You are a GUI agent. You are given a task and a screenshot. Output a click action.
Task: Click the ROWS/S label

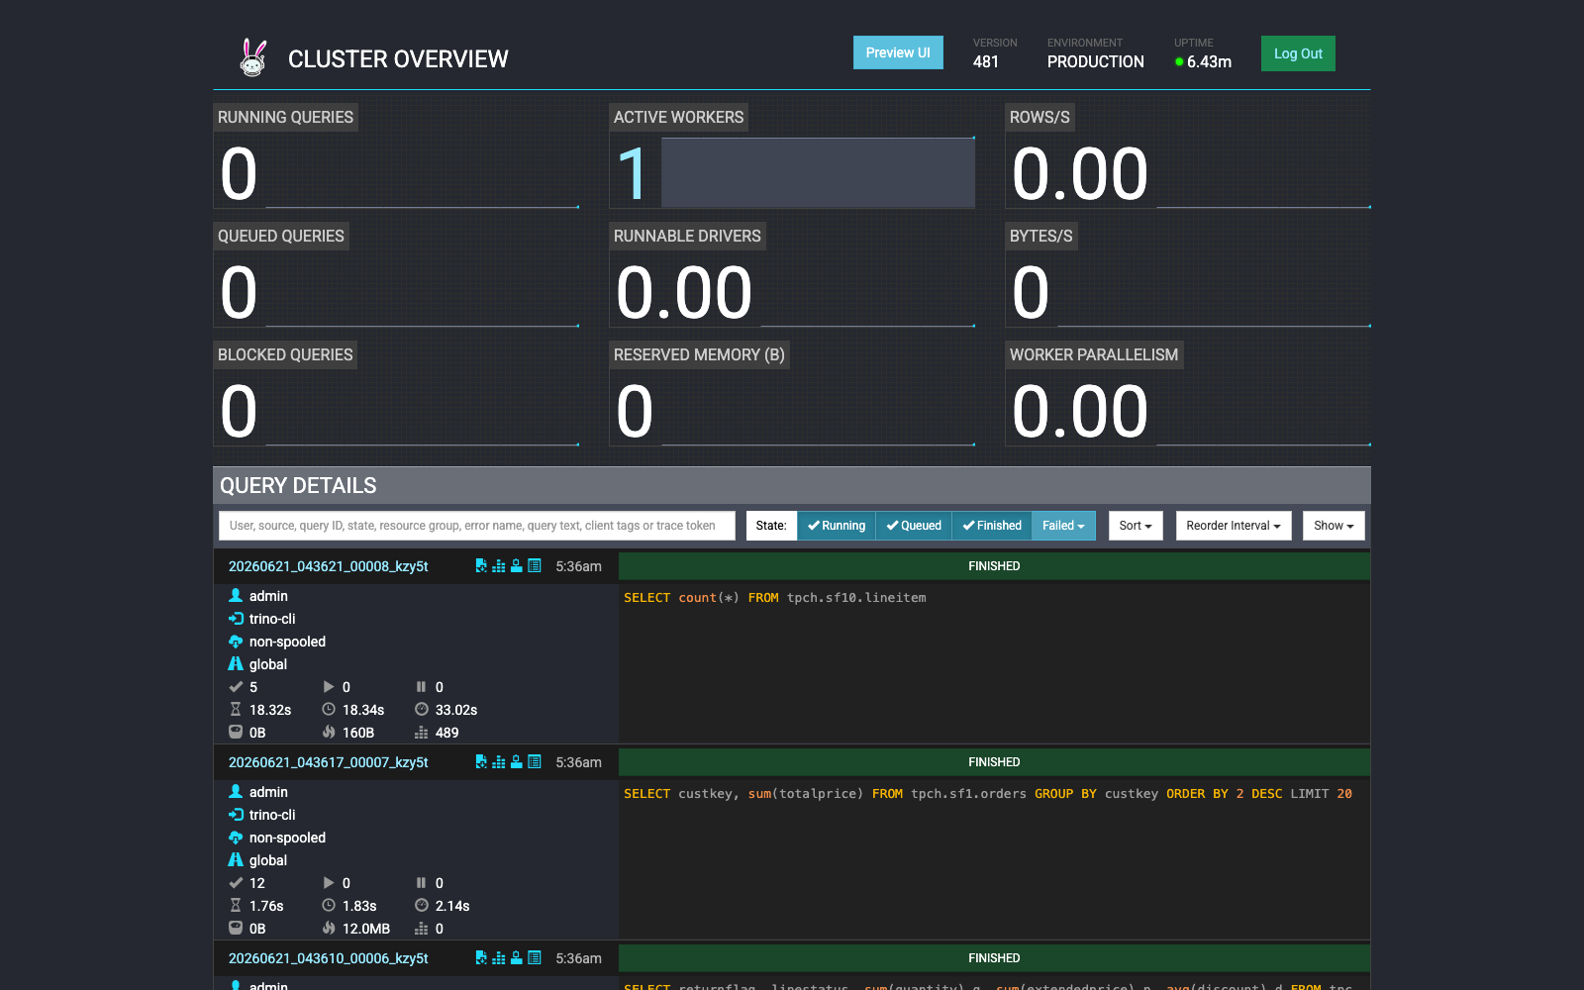pos(1039,117)
